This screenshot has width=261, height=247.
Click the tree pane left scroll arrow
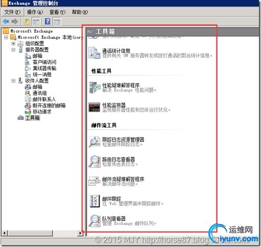click(x=5, y=233)
